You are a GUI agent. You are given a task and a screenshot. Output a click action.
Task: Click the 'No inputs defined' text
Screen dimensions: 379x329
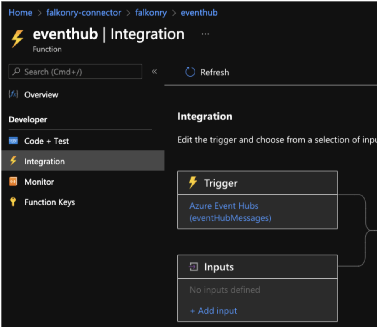click(x=225, y=290)
